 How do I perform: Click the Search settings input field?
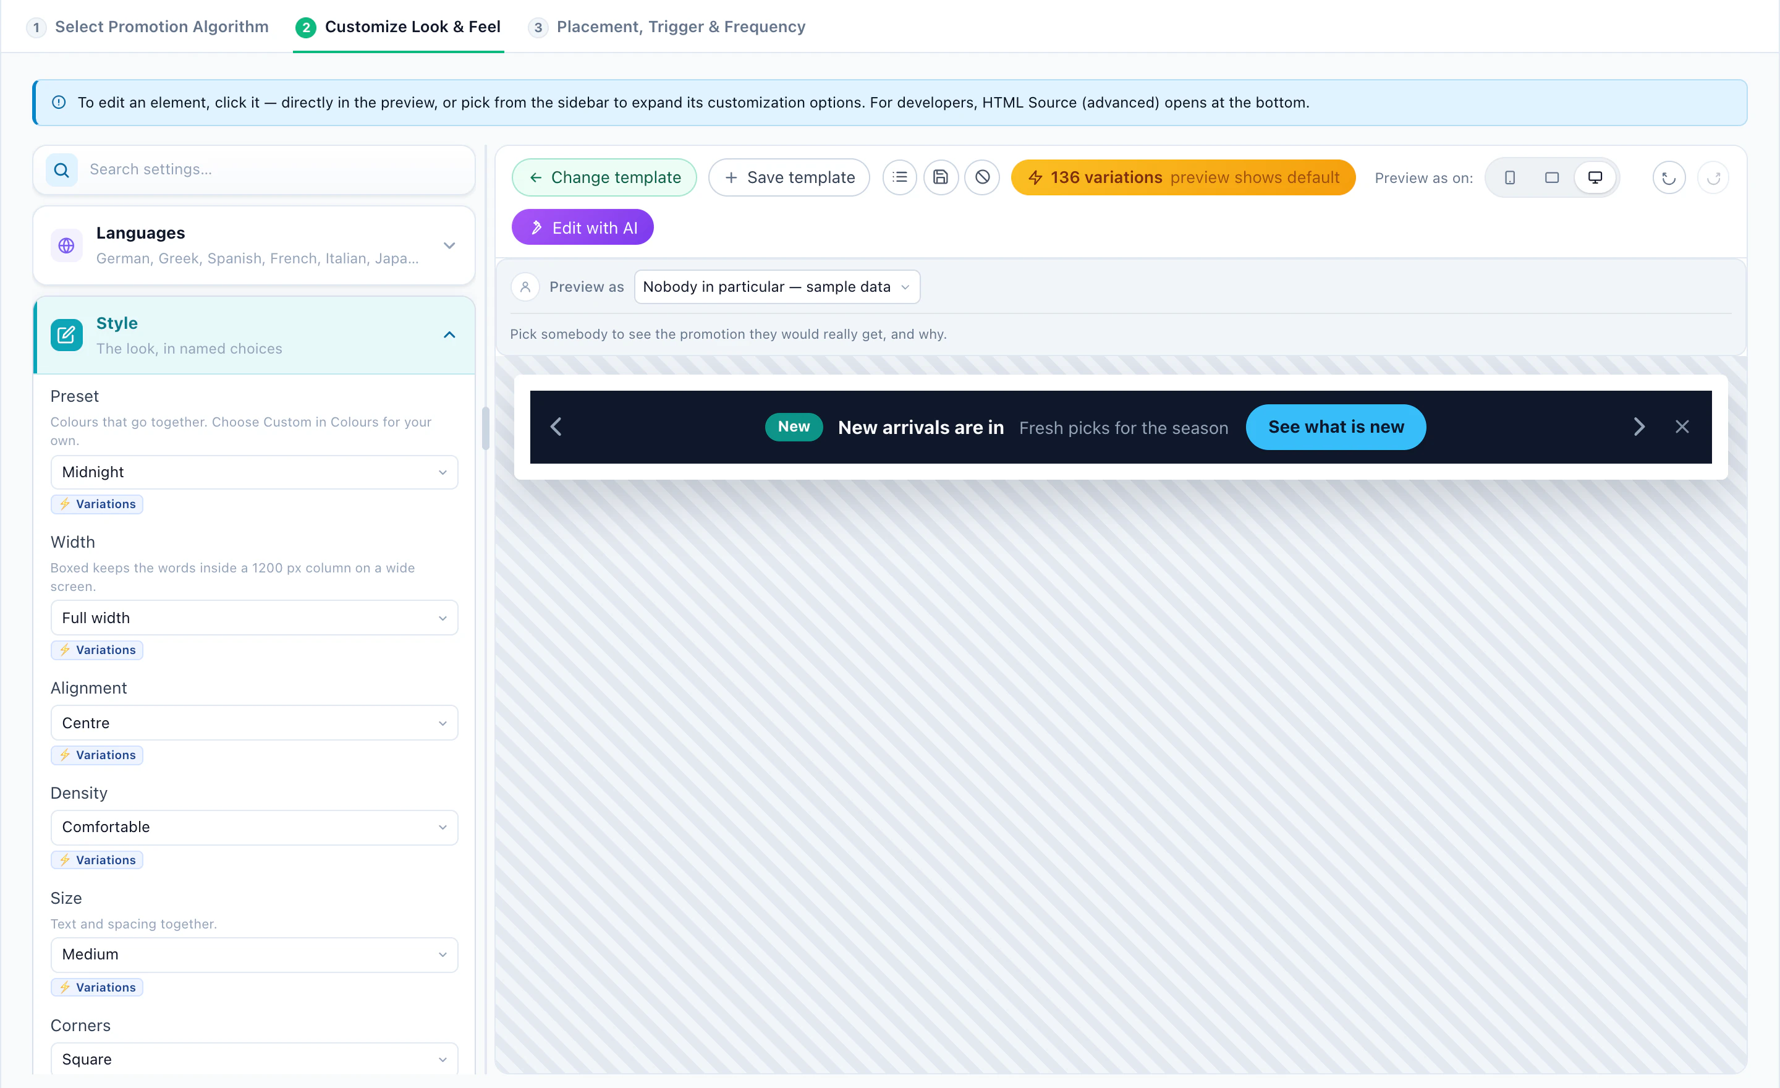pos(254,170)
